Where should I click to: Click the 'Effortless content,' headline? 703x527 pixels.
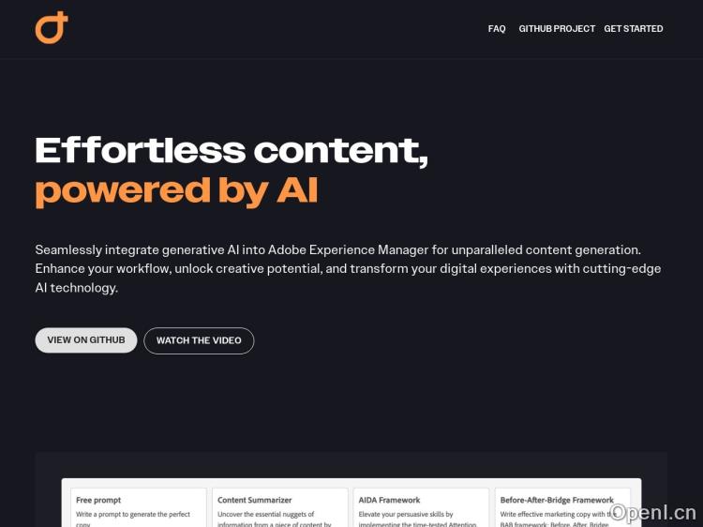coord(232,150)
